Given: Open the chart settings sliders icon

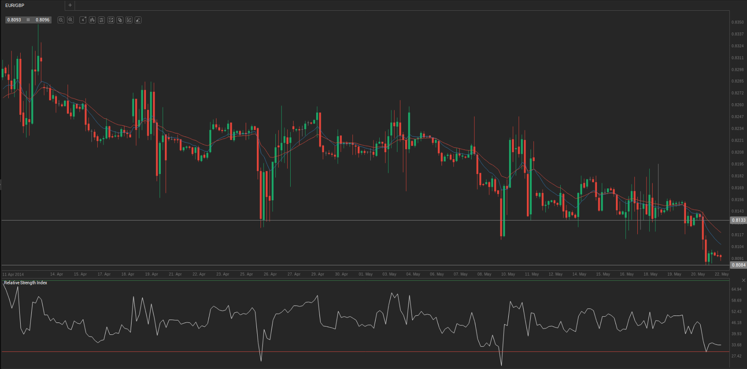Looking at the screenshot, I should [x=101, y=20].
